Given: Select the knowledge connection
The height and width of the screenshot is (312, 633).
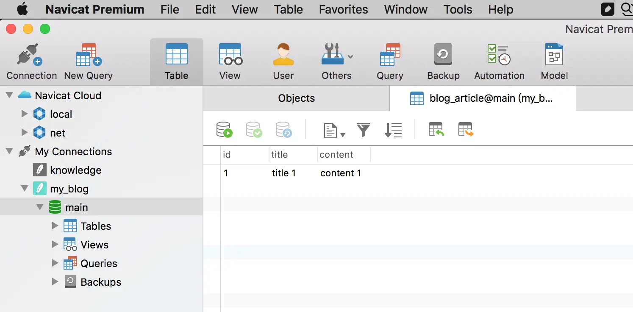Looking at the screenshot, I should (x=75, y=170).
